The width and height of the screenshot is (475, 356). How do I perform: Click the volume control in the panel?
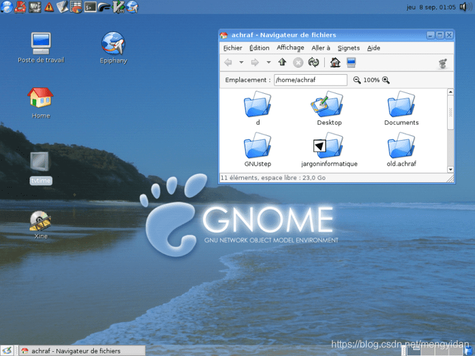click(x=465, y=7)
